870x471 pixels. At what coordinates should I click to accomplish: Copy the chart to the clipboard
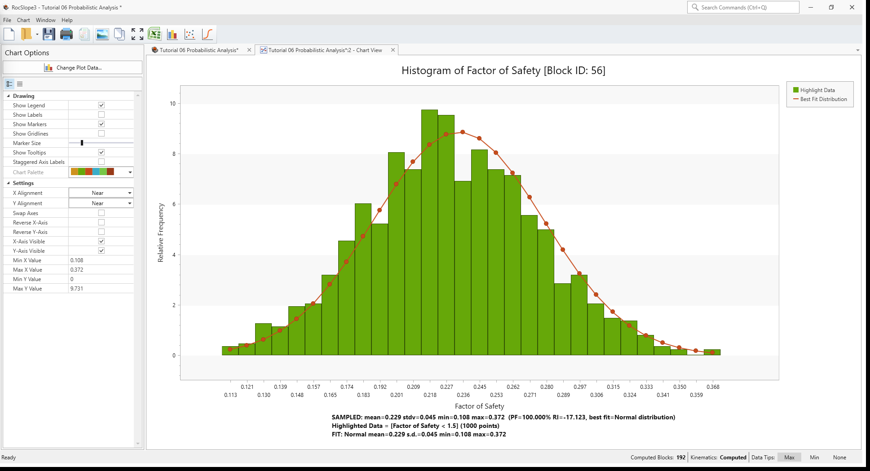pyautogui.click(x=119, y=34)
